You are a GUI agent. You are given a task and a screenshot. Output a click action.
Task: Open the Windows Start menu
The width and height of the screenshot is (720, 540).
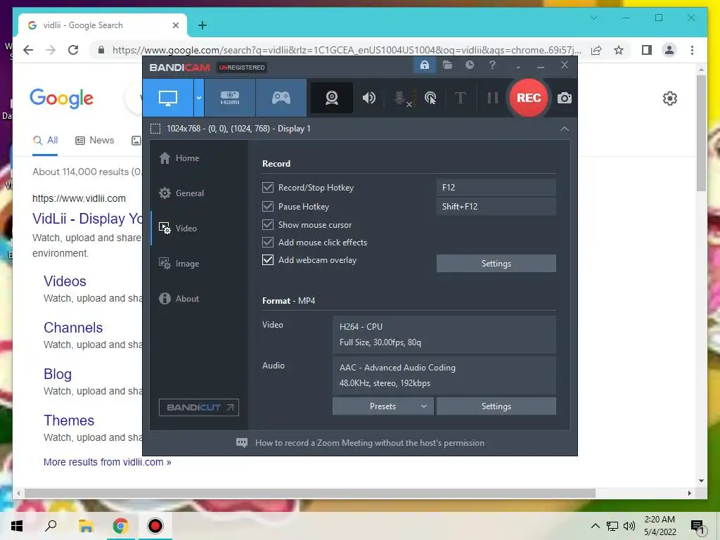[x=17, y=526]
